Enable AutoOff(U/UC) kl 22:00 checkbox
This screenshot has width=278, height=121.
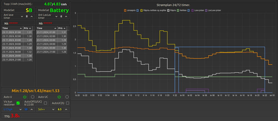45,103
